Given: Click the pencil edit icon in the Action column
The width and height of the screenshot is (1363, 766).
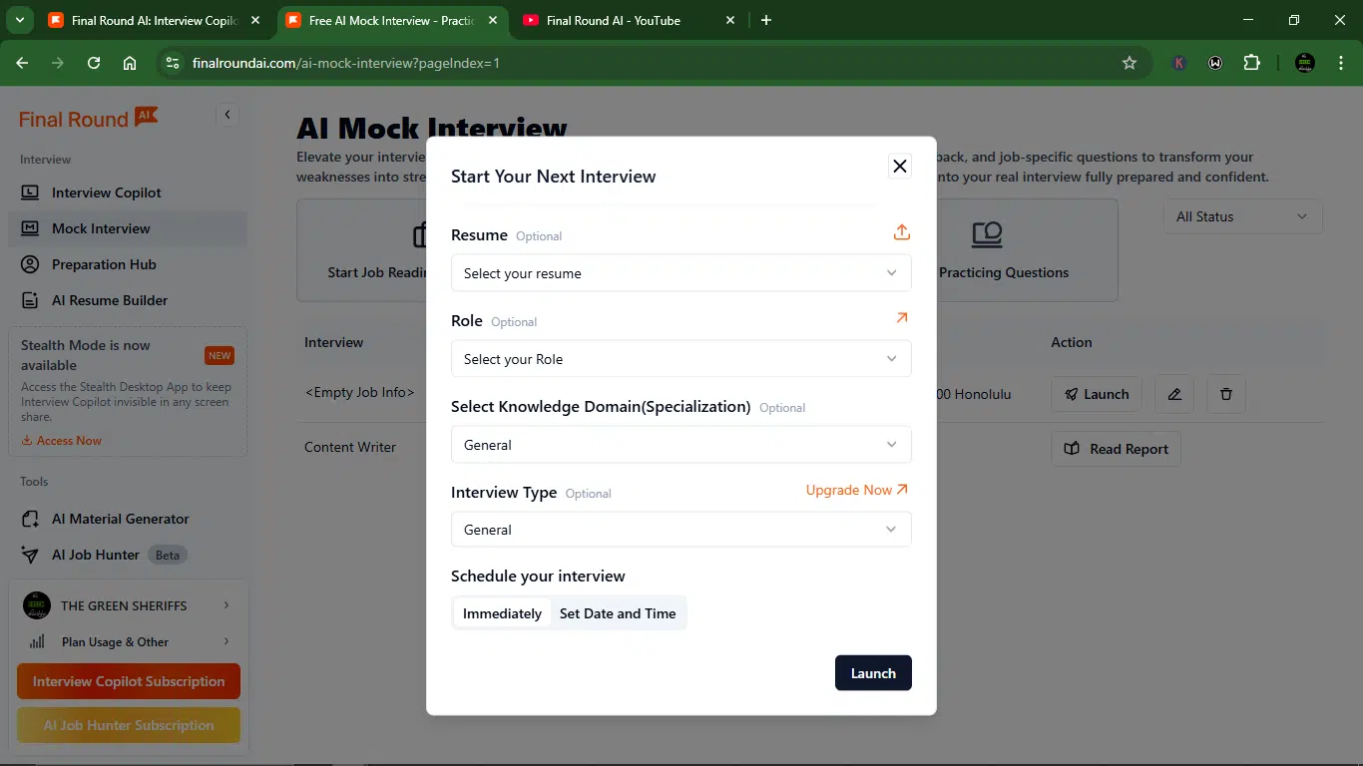Looking at the screenshot, I should tap(1174, 394).
